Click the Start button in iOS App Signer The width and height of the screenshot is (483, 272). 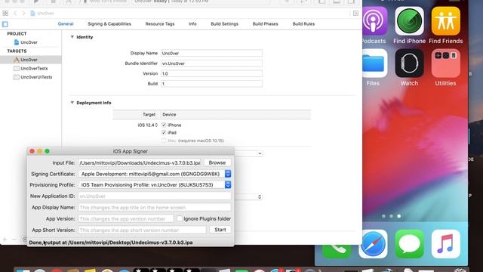tap(220, 230)
